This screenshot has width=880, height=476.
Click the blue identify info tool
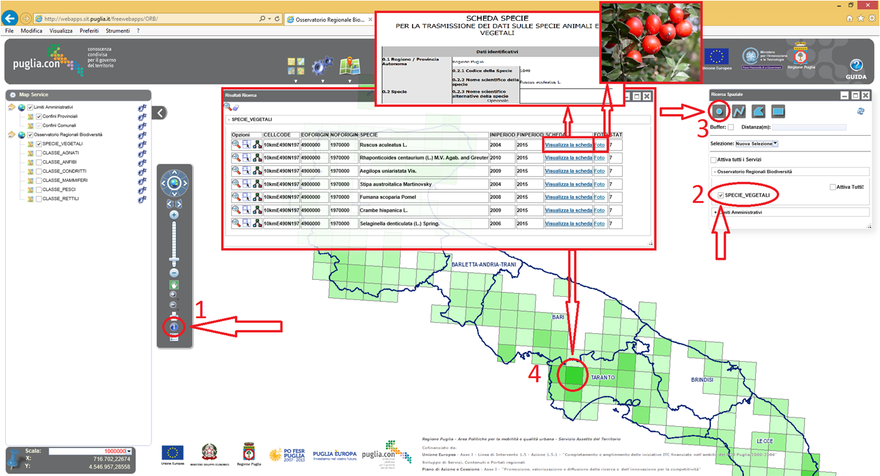point(174,327)
